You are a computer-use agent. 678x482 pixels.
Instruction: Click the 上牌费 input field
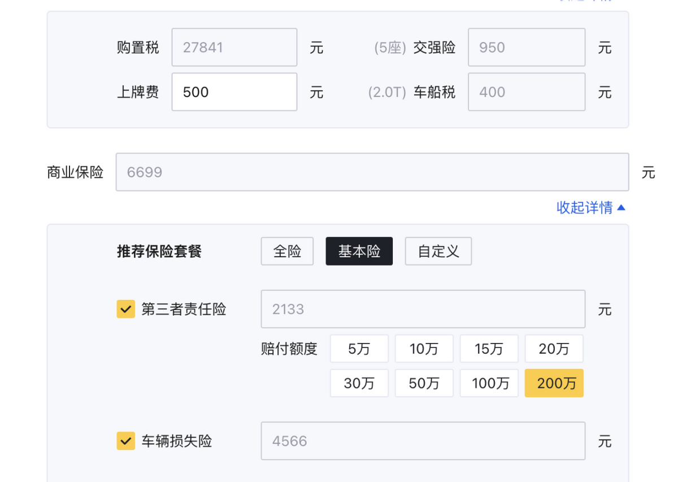[234, 92]
